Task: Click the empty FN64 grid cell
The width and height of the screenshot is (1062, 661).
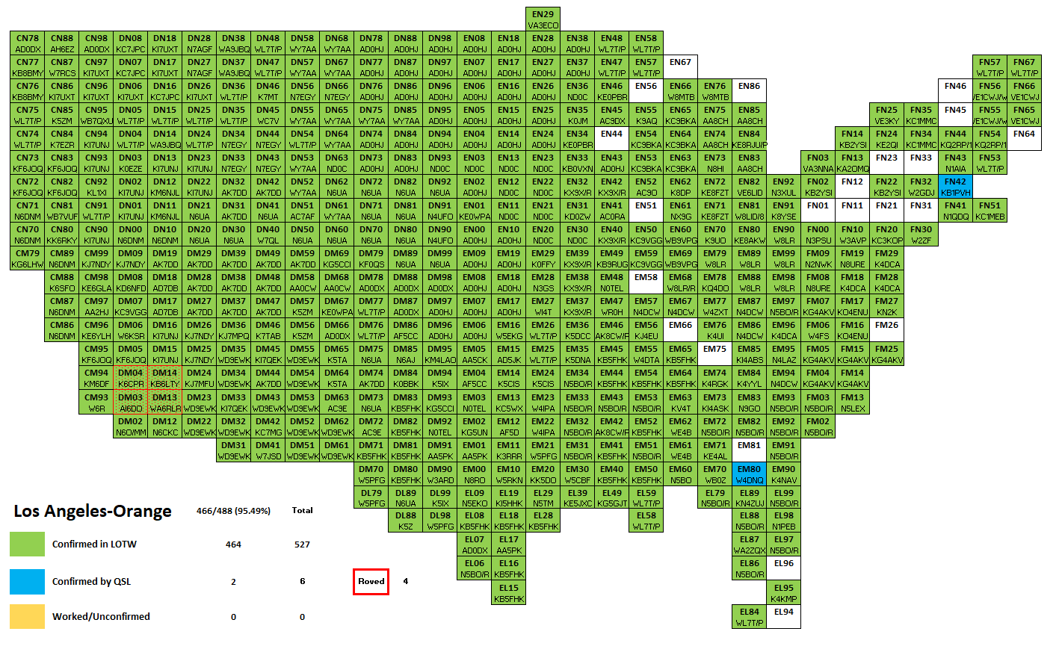Action: tap(1024, 139)
